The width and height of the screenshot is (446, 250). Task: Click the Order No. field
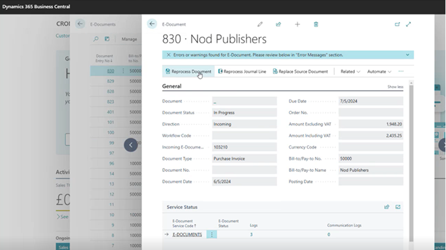click(x=371, y=113)
